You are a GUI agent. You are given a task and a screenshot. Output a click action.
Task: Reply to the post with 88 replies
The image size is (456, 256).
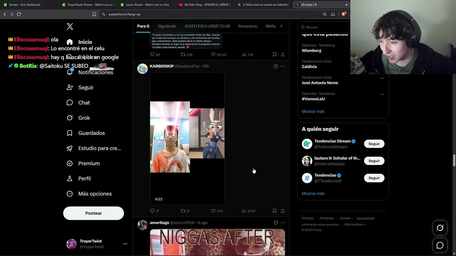155,54
